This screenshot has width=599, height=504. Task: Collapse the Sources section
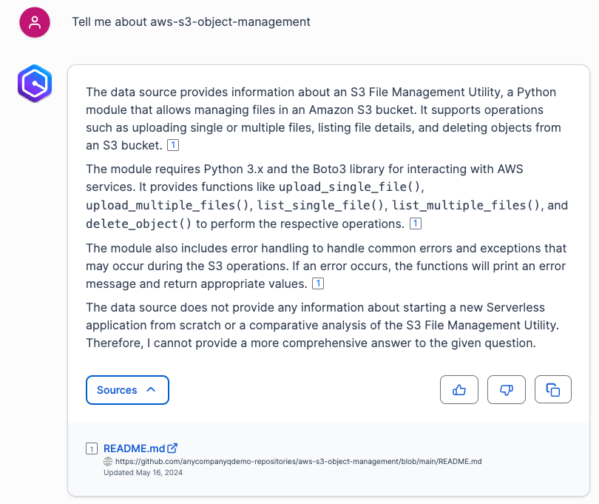127,390
